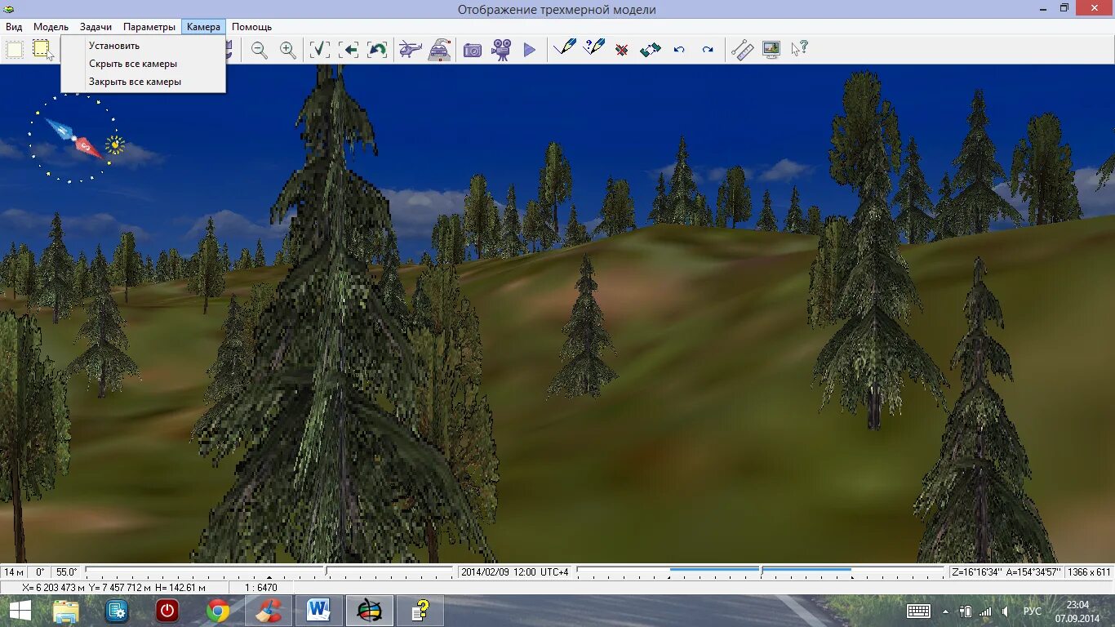
Task: Click the zoom out magnifier
Action: pyautogui.click(x=260, y=50)
